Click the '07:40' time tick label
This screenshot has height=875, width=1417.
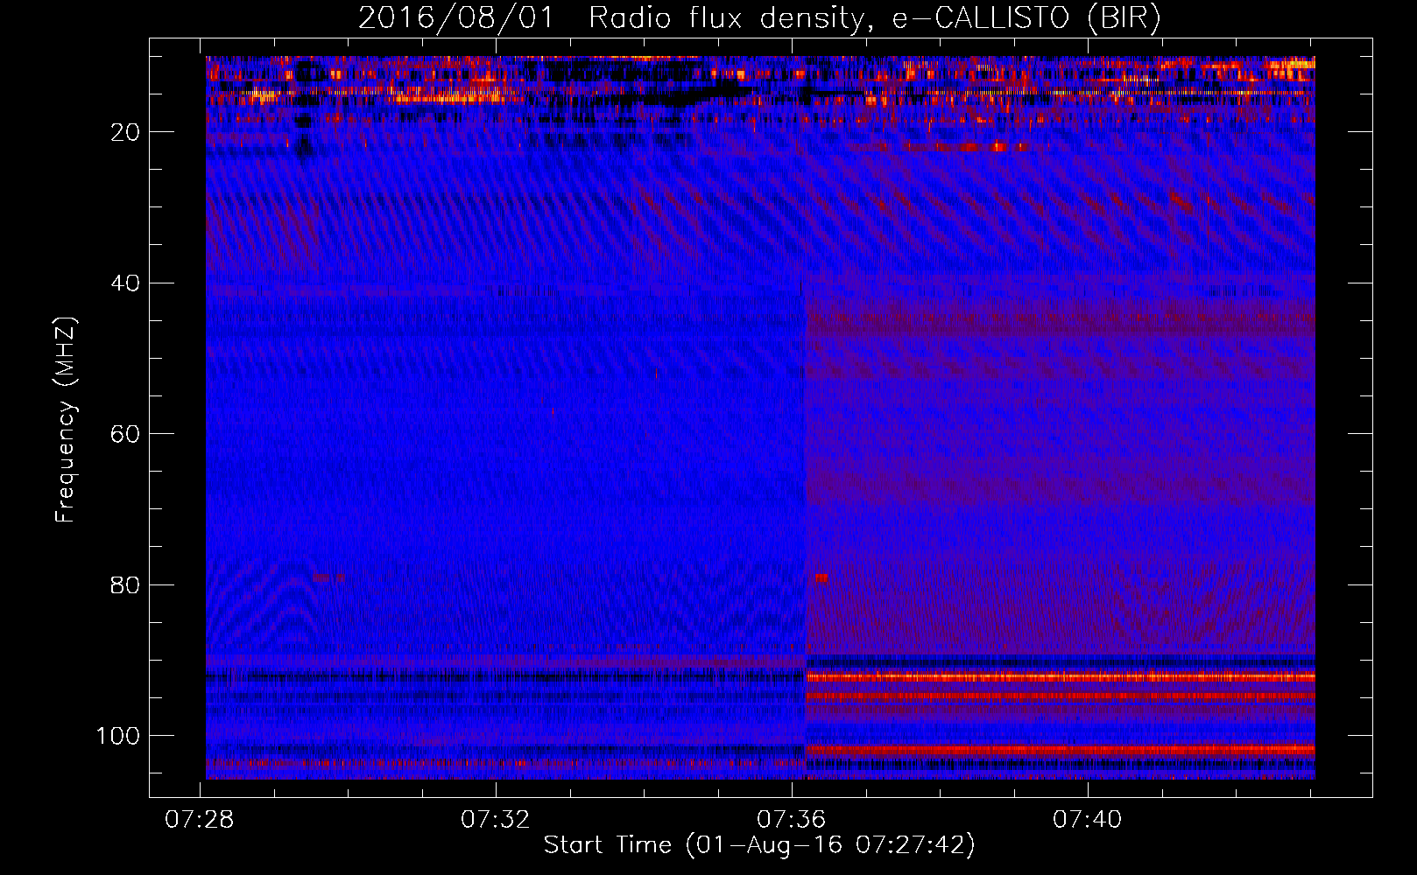1087,820
